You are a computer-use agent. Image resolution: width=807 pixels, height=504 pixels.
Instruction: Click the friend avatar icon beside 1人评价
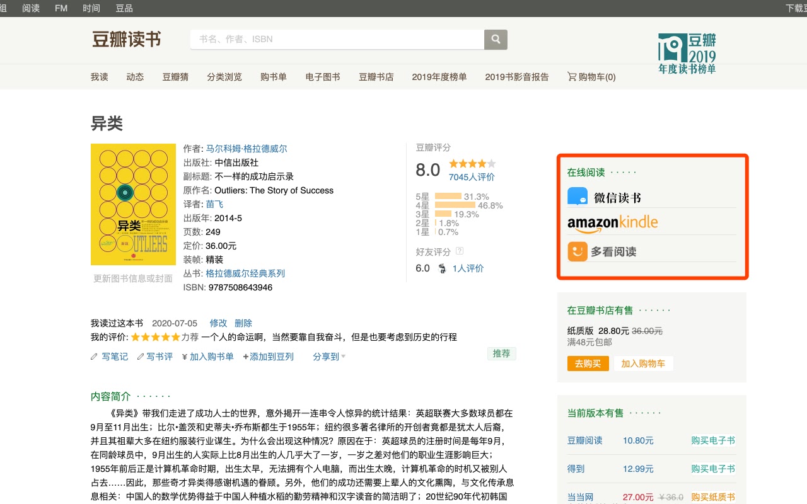(x=442, y=268)
